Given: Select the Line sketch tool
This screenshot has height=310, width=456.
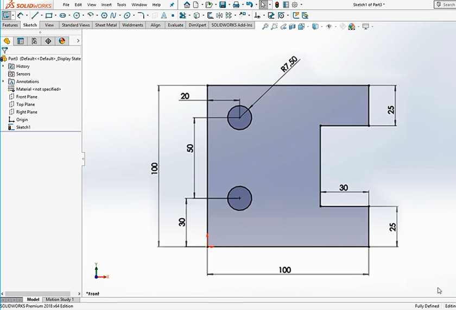Looking at the screenshot, I should click(35, 15).
